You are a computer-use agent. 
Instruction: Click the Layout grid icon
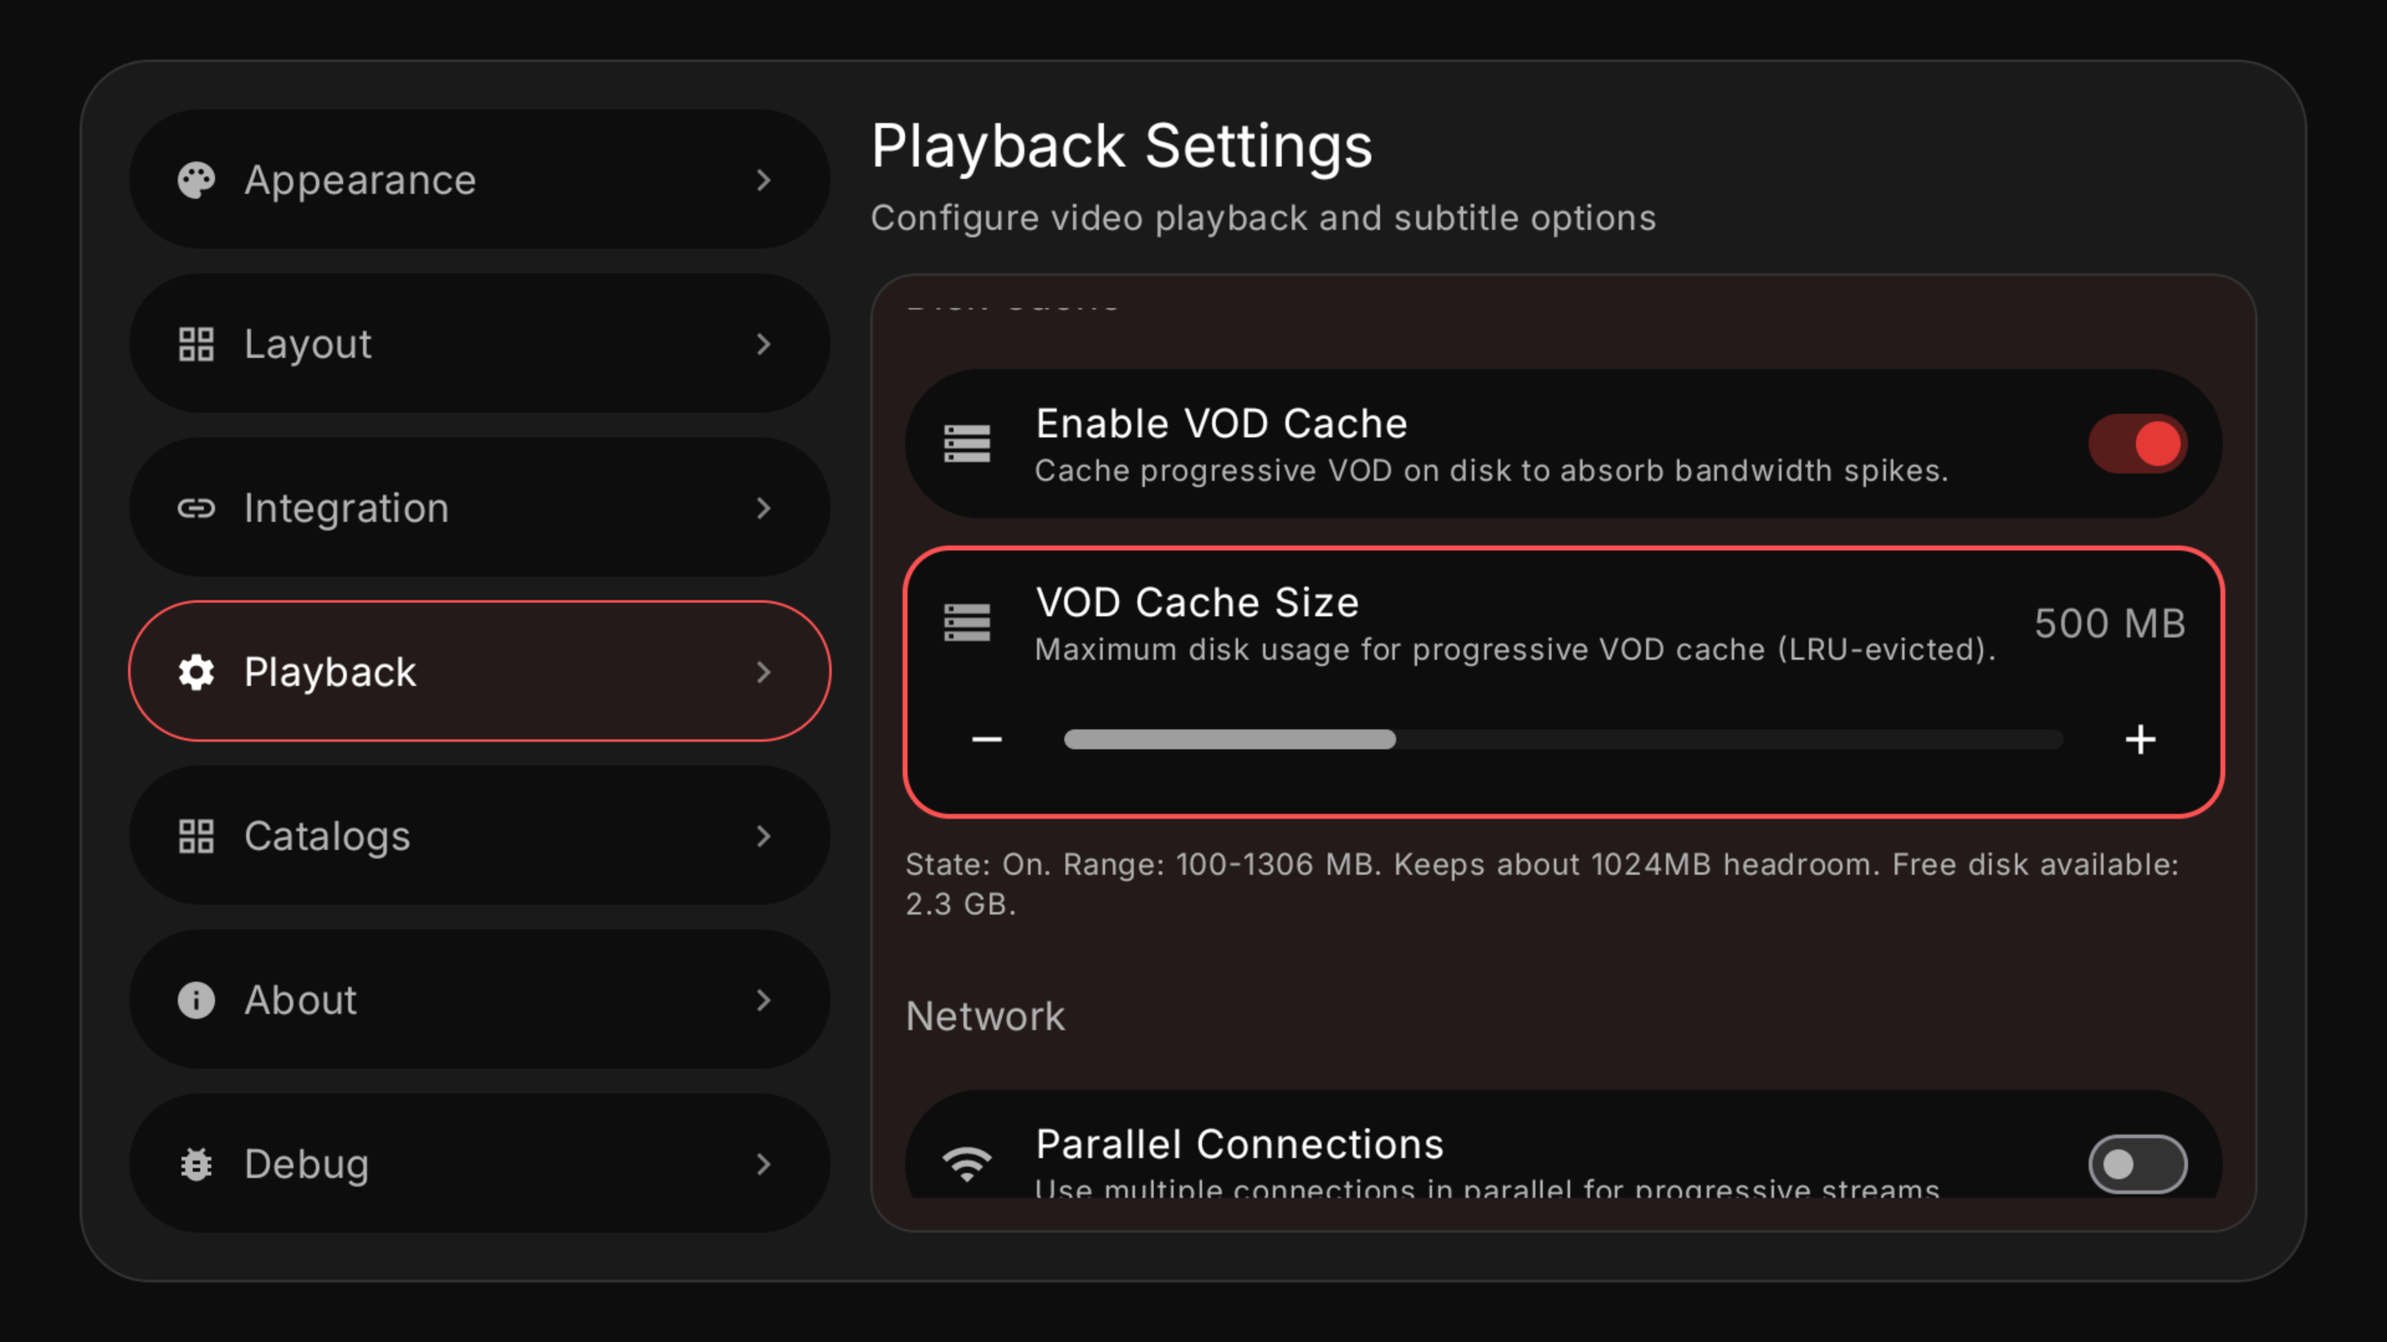pyautogui.click(x=196, y=344)
